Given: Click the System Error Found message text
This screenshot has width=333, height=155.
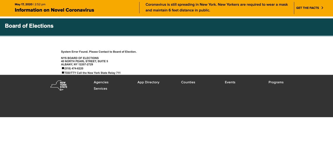Looking at the screenshot, I should 99,52.
